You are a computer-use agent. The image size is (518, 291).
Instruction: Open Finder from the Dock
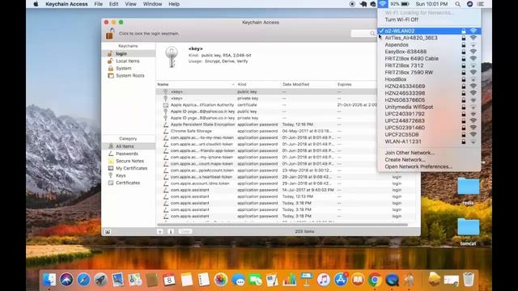point(49,280)
